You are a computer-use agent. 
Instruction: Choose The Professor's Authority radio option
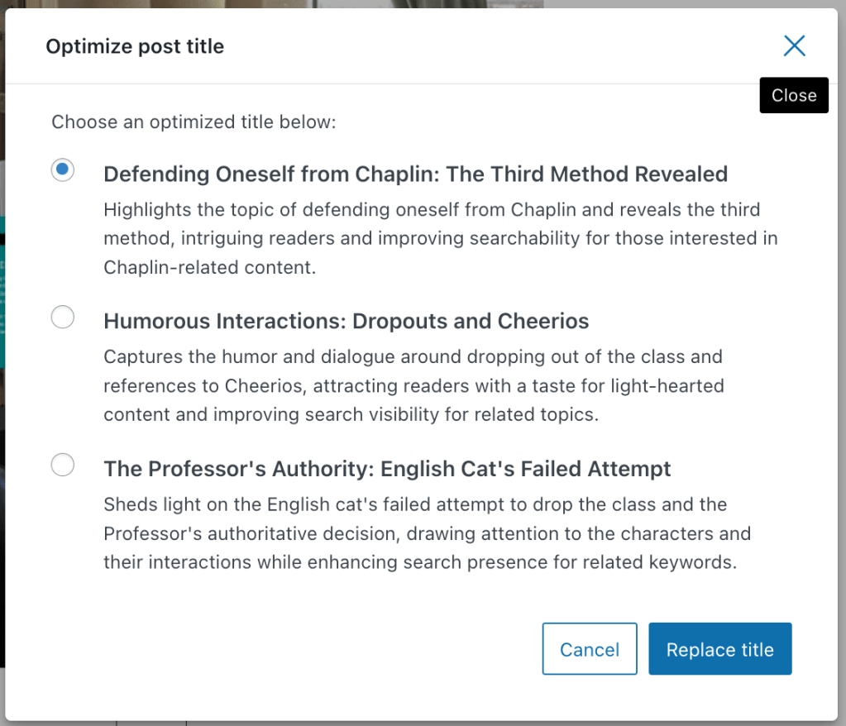pos(63,465)
